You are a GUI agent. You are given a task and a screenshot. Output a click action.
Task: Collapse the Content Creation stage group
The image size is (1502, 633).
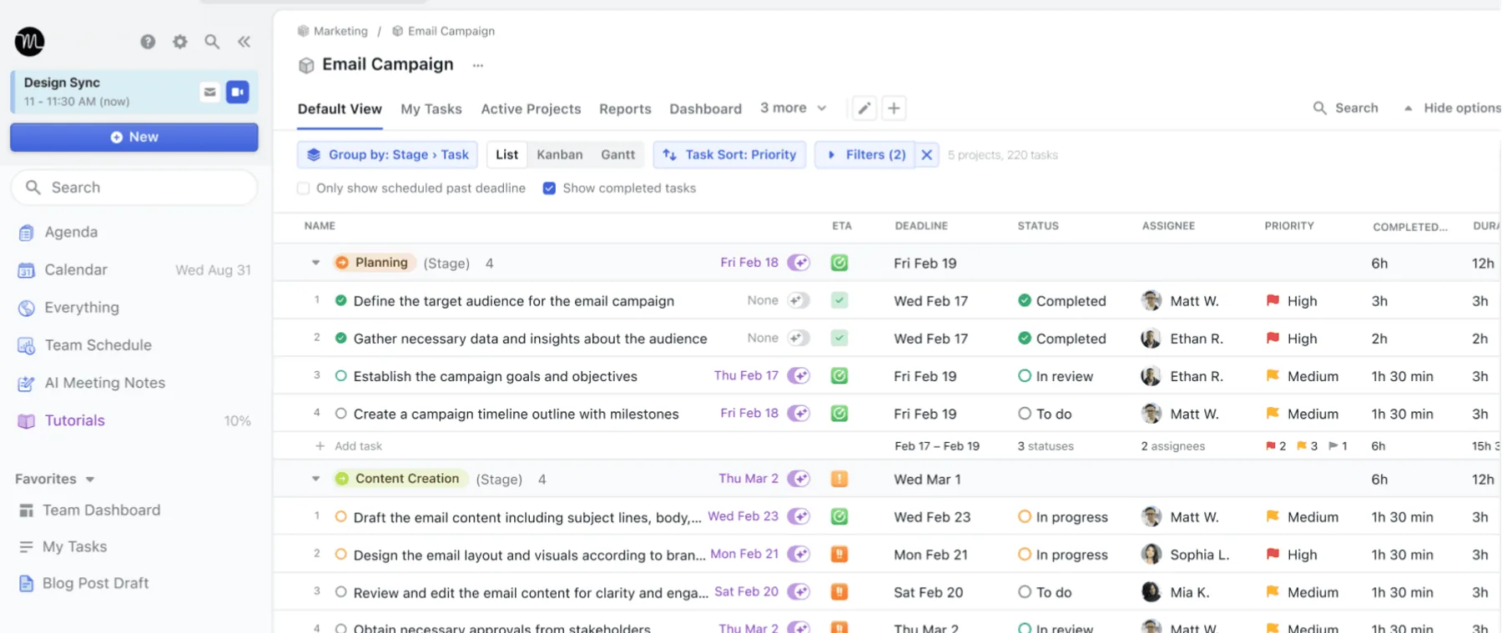(315, 479)
